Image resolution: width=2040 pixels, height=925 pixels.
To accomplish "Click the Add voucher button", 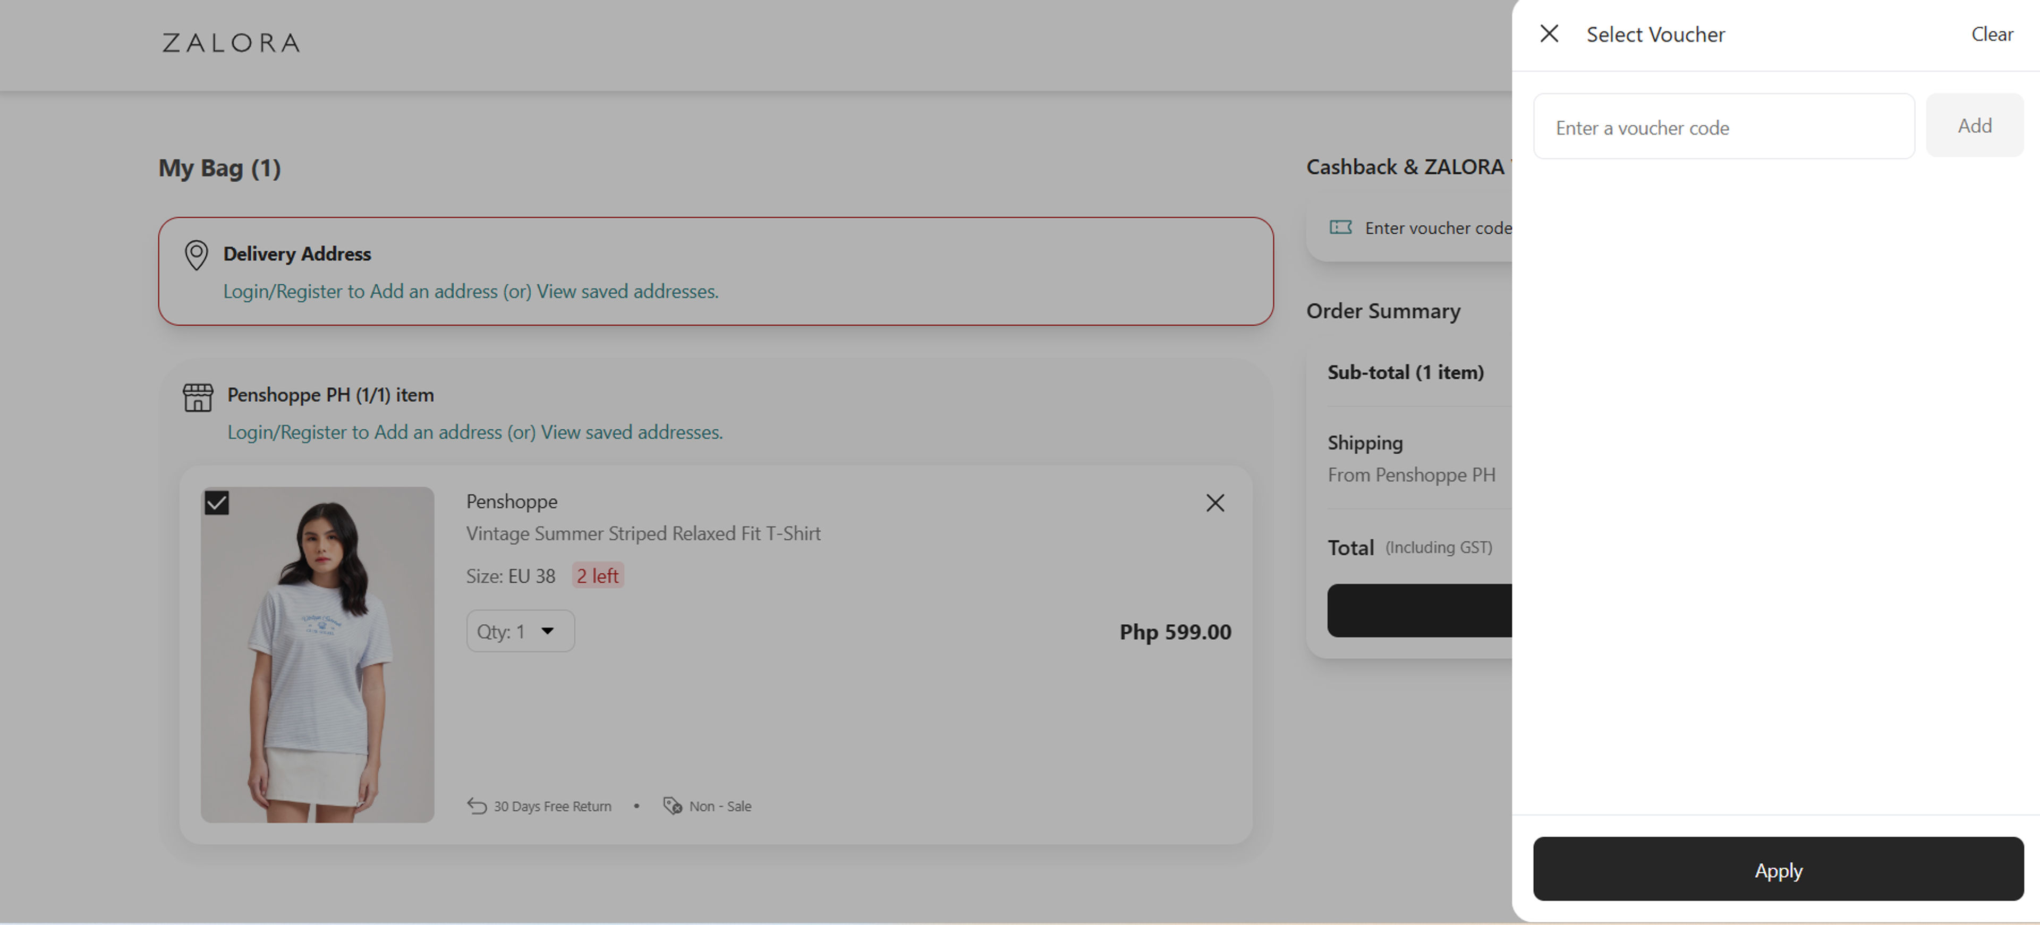I will pos(1974,125).
